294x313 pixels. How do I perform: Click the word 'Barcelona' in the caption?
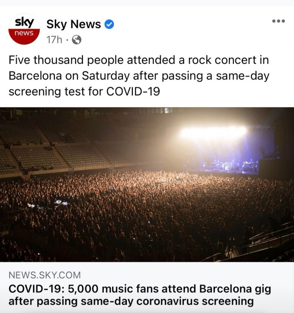(35, 76)
